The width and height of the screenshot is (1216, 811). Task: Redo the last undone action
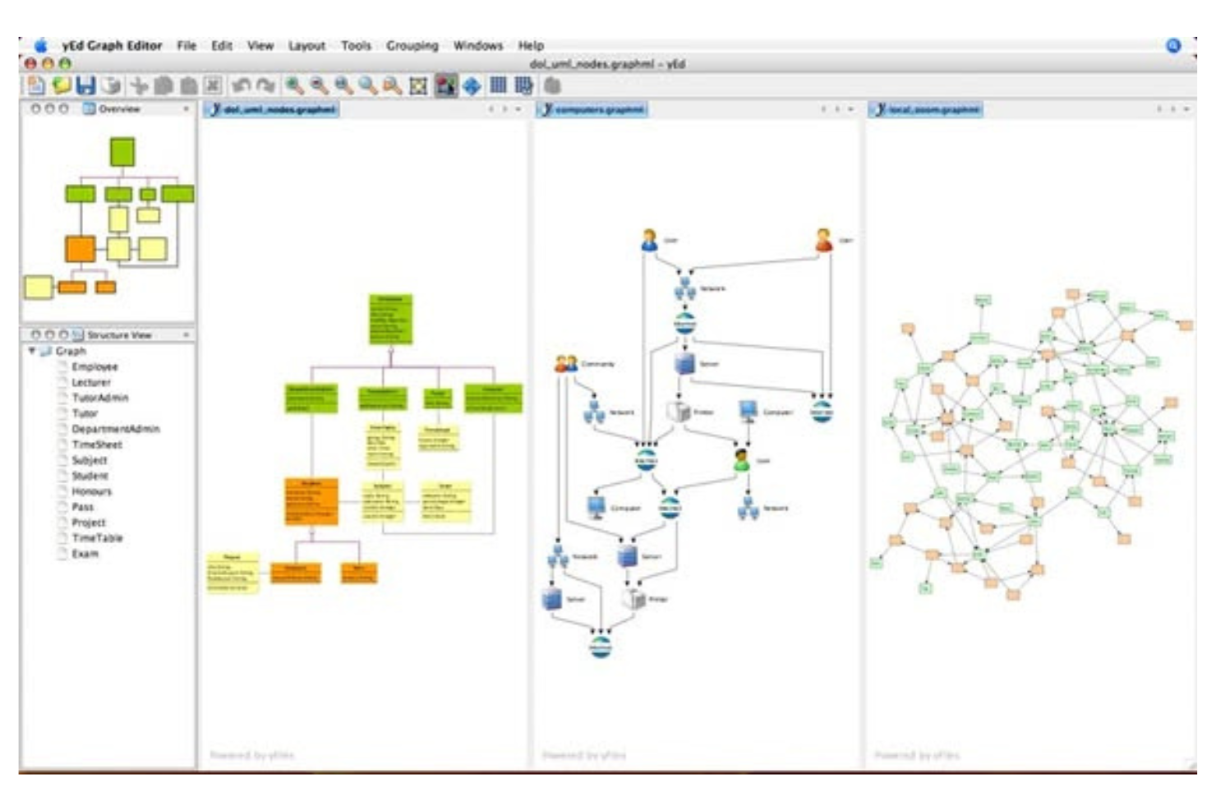click(x=262, y=84)
